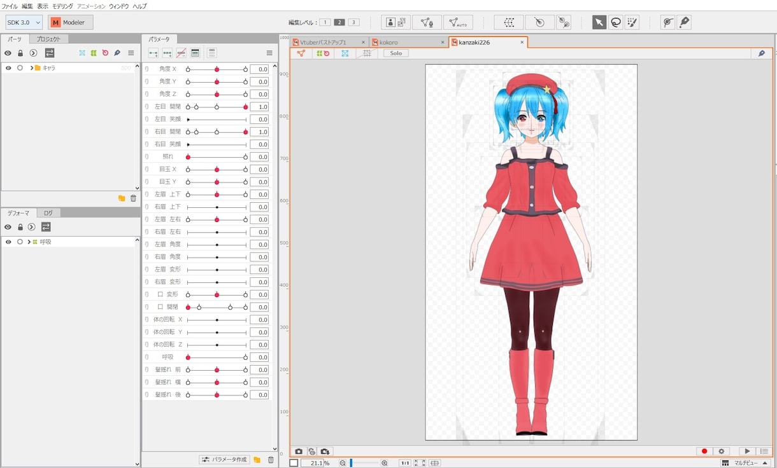This screenshot has height=468, width=777.
Task: Add three key points to parameter
Action: (168, 53)
